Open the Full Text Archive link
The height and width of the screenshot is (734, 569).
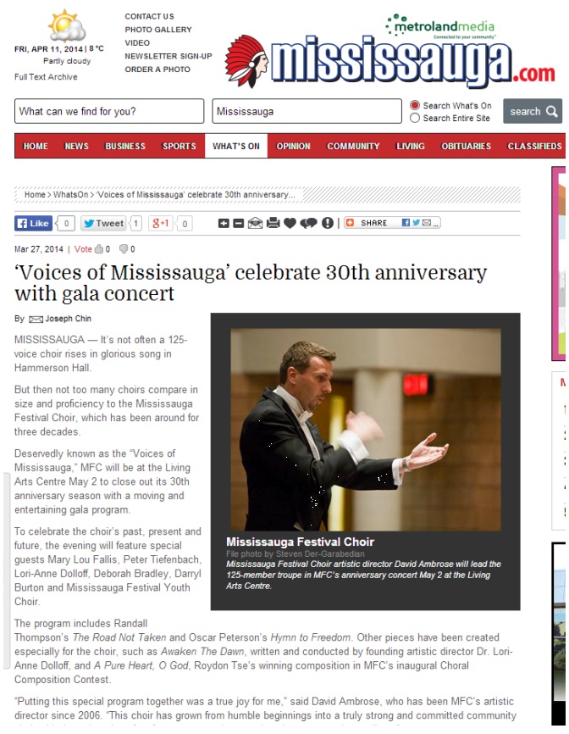[x=46, y=77]
